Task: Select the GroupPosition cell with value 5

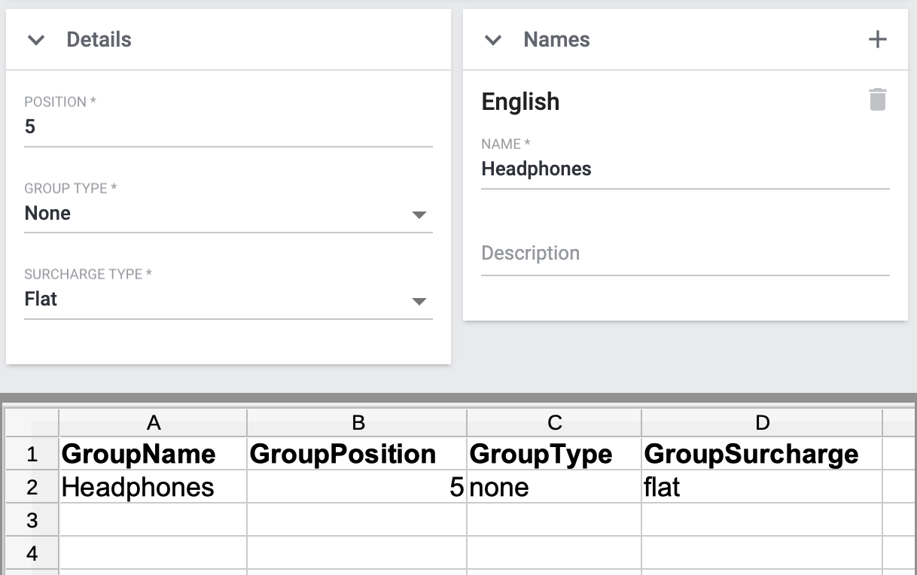Action: coord(357,488)
